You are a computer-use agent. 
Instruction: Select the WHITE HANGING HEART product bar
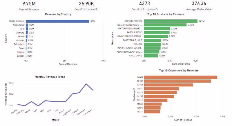click(157, 29)
